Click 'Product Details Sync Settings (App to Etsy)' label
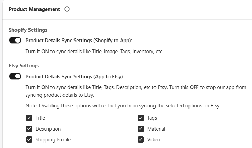This screenshot has height=148, width=252. pyautogui.click(x=74, y=77)
